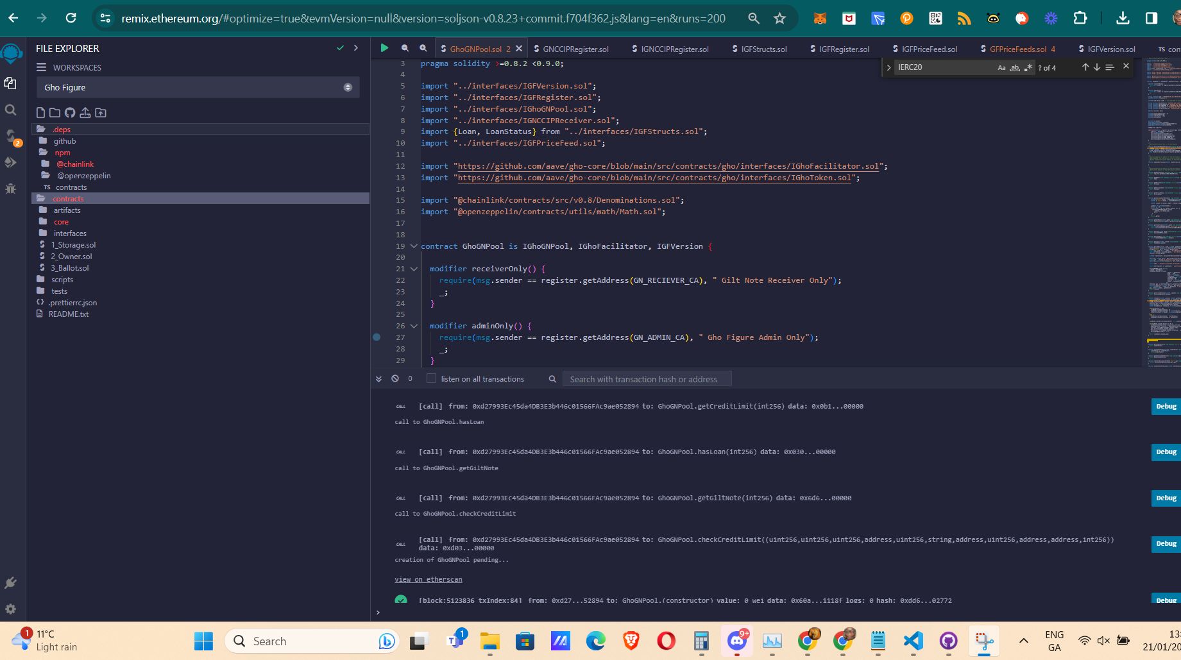This screenshot has height=660, width=1181.
Task: Toggle match case in find widget
Action: pyautogui.click(x=1001, y=67)
